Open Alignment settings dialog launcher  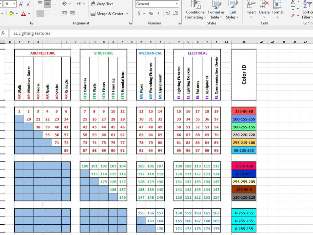[x=130, y=23]
